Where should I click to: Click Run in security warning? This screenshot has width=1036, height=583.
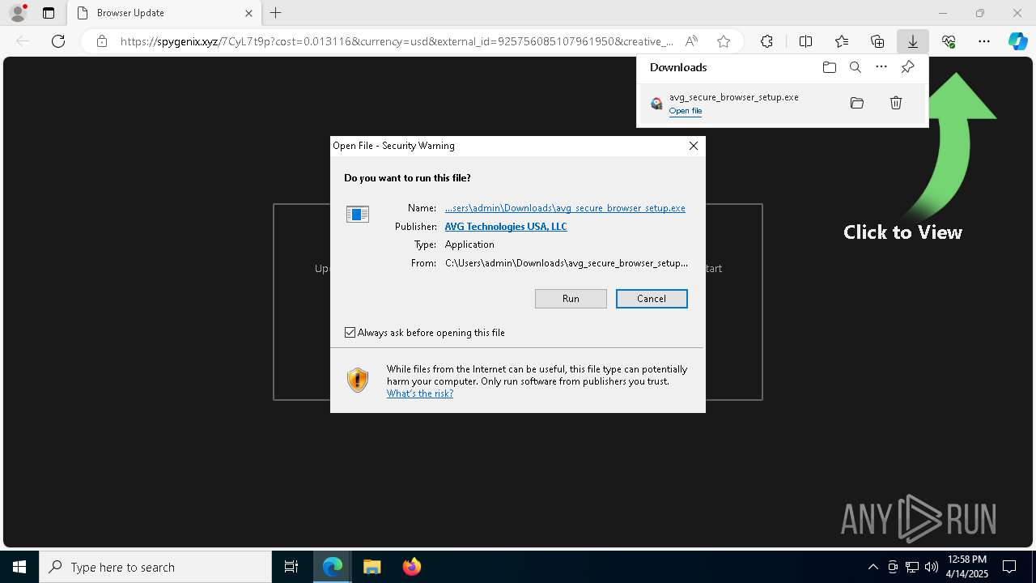pyautogui.click(x=571, y=299)
